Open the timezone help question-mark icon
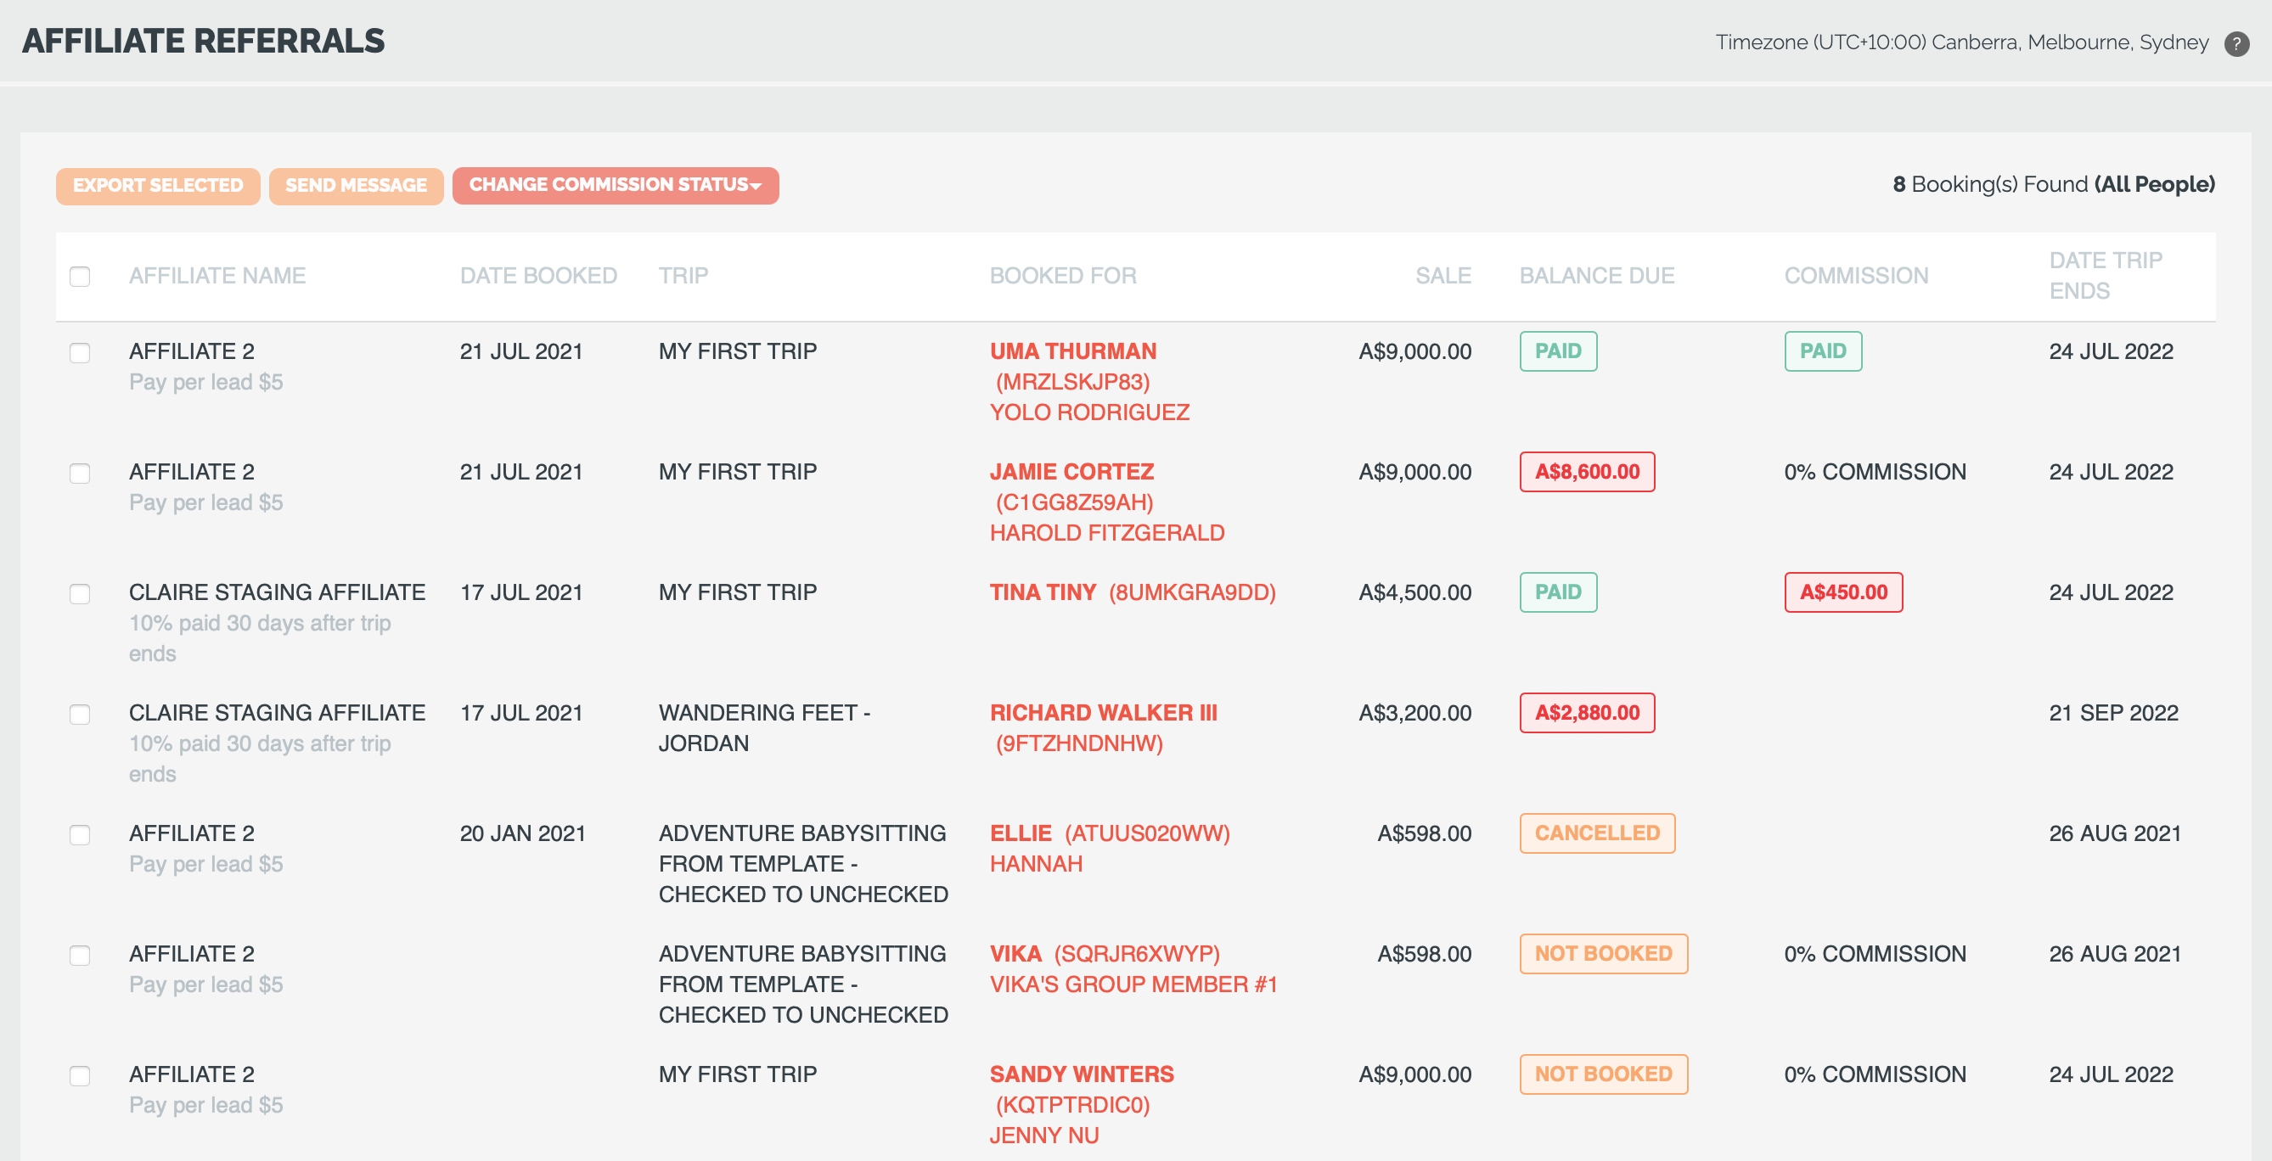This screenshot has height=1161, width=2272. tap(2235, 43)
